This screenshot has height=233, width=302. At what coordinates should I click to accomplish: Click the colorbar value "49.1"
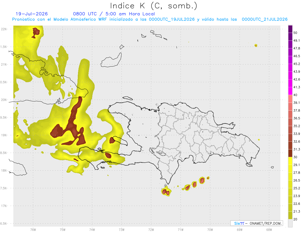tap(297, 40)
